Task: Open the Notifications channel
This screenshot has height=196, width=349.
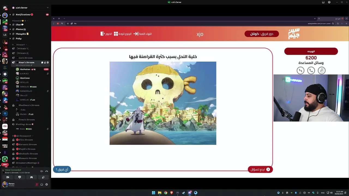Action: coord(30,14)
